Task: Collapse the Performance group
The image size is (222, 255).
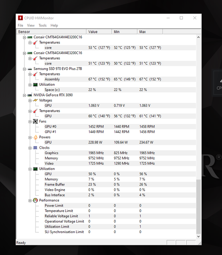Action: (x=30, y=201)
